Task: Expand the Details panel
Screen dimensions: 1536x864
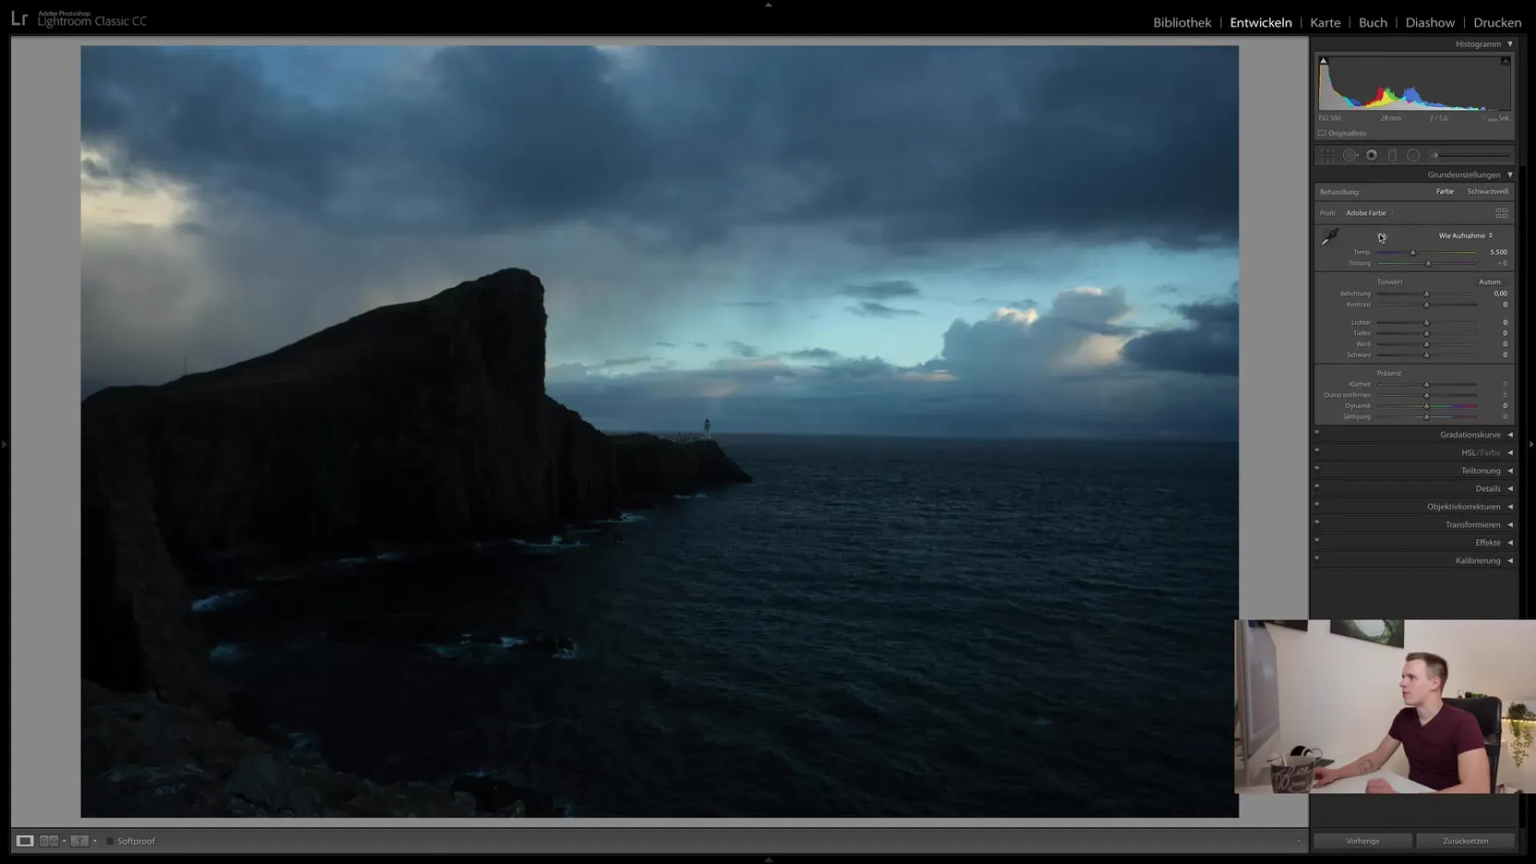Action: pos(1510,489)
